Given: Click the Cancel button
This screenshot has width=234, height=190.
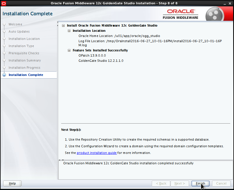Looking at the screenshot, I should tap(221, 183).
